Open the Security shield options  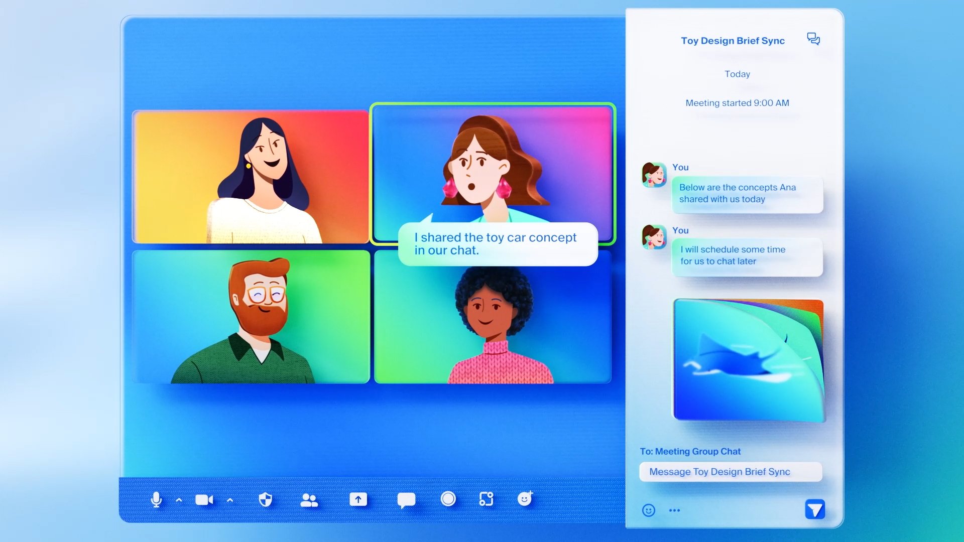click(x=266, y=499)
